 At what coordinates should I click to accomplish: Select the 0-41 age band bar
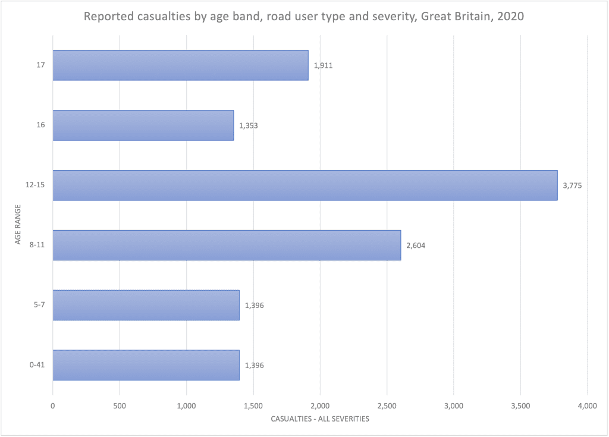coord(146,365)
